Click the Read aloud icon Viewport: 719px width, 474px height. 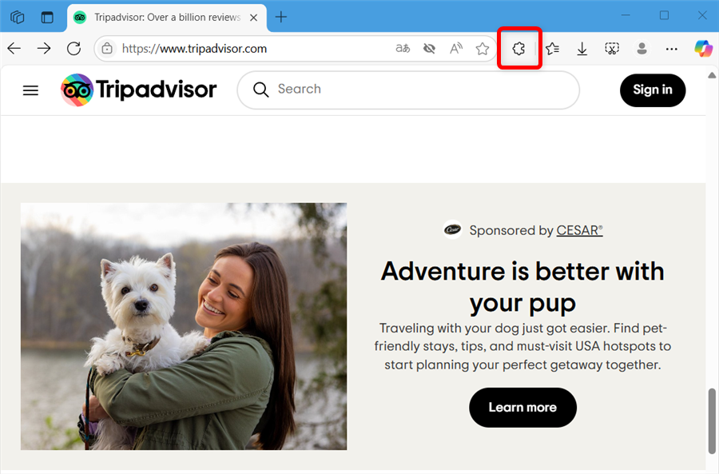[456, 49]
